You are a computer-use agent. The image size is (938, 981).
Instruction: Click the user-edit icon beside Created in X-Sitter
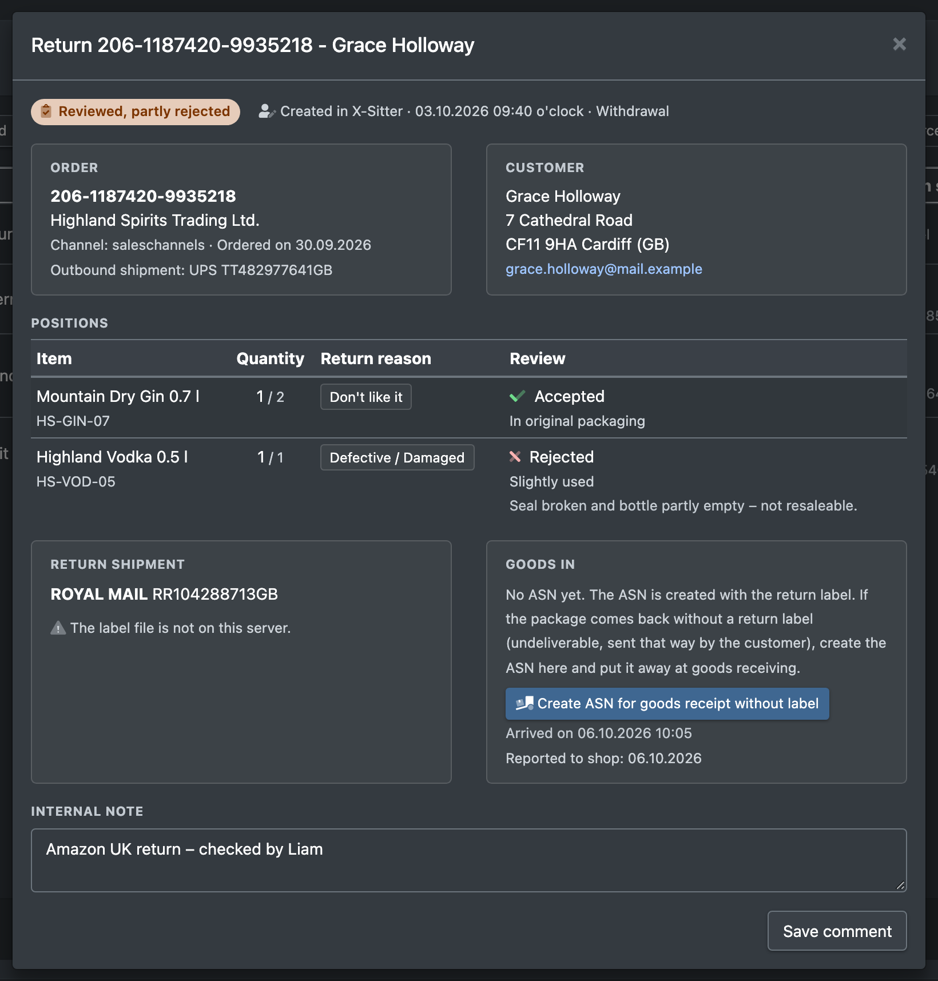click(267, 111)
